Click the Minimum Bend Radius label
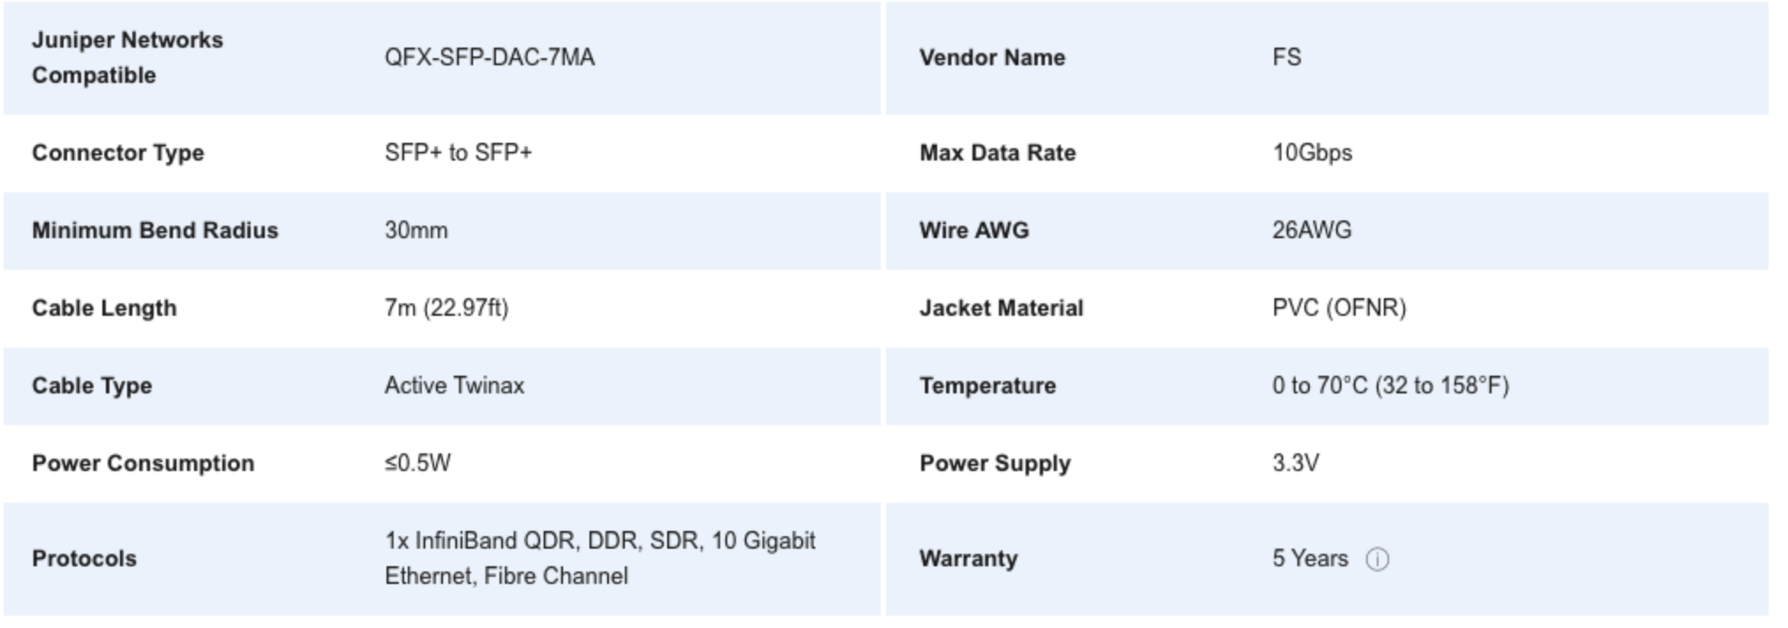Viewport: 1788px width, 628px height. click(x=154, y=230)
